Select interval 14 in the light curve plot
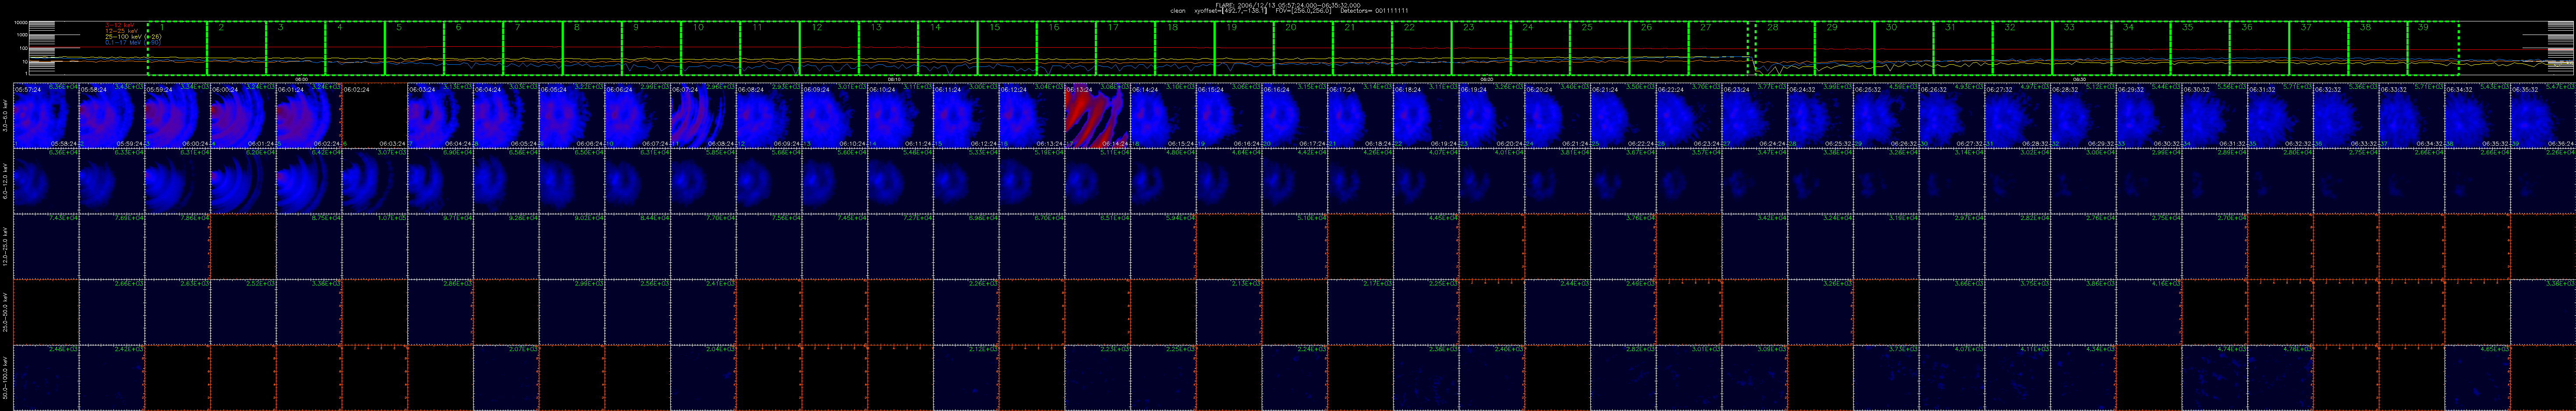Viewport: 2576px width, 411px height. [948, 48]
